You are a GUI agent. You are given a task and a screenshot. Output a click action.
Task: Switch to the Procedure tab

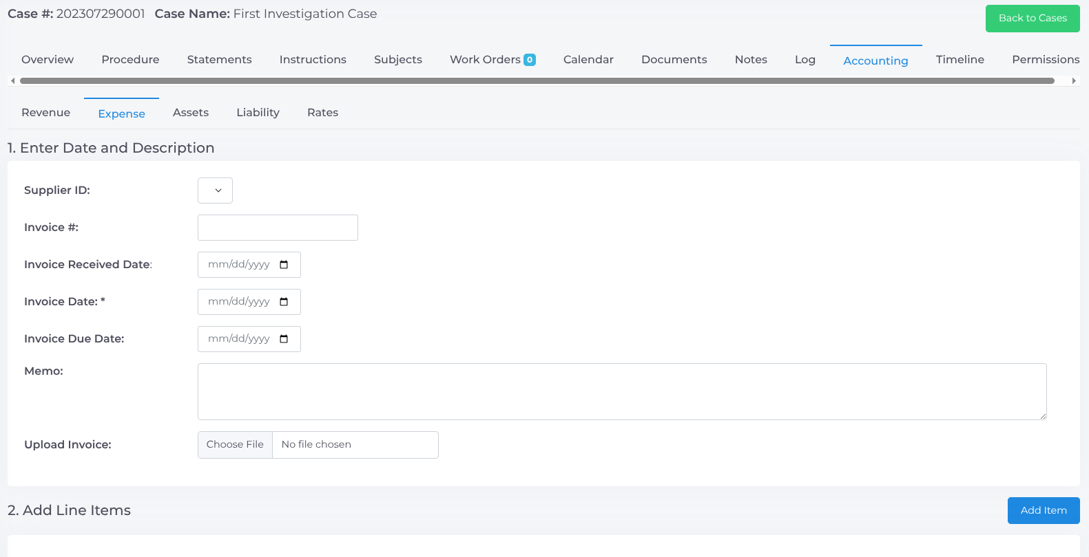(130, 60)
